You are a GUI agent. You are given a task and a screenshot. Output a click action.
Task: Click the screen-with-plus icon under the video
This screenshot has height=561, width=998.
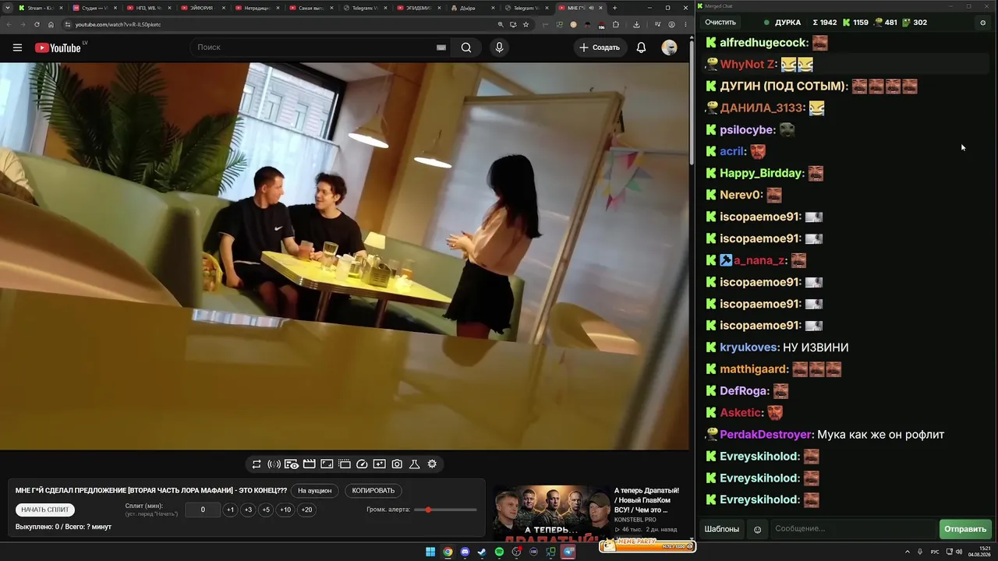click(x=380, y=464)
